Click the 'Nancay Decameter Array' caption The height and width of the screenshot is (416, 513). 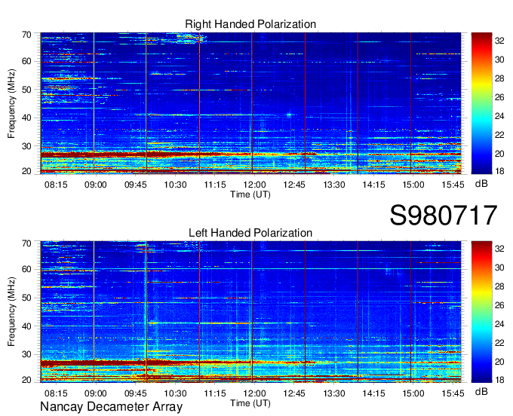[x=111, y=407]
